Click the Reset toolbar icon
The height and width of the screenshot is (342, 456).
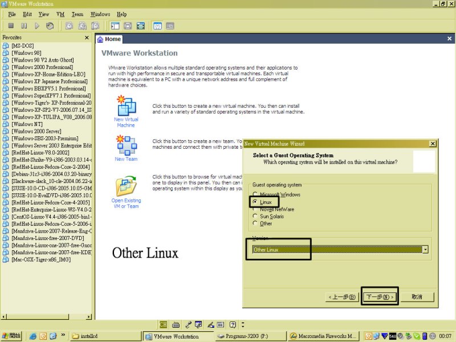[x=50, y=26]
